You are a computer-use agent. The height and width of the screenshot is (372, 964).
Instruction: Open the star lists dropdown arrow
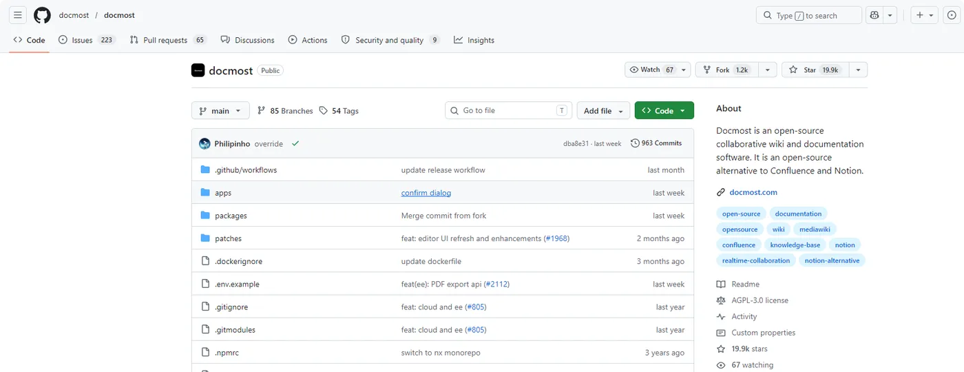858,70
